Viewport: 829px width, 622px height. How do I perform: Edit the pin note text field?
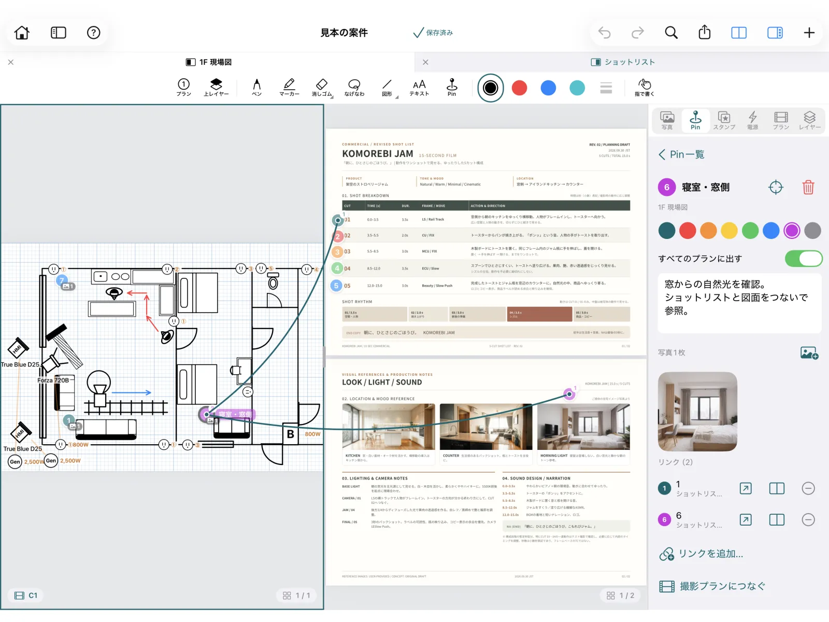click(739, 303)
